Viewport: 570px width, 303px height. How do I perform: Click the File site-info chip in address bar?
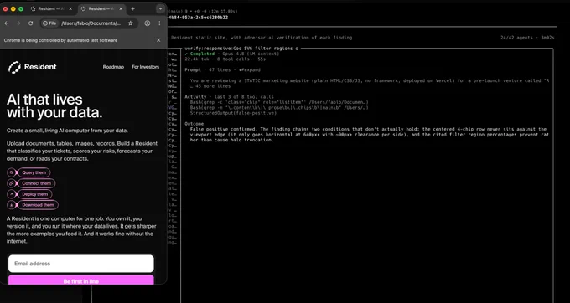tap(49, 23)
